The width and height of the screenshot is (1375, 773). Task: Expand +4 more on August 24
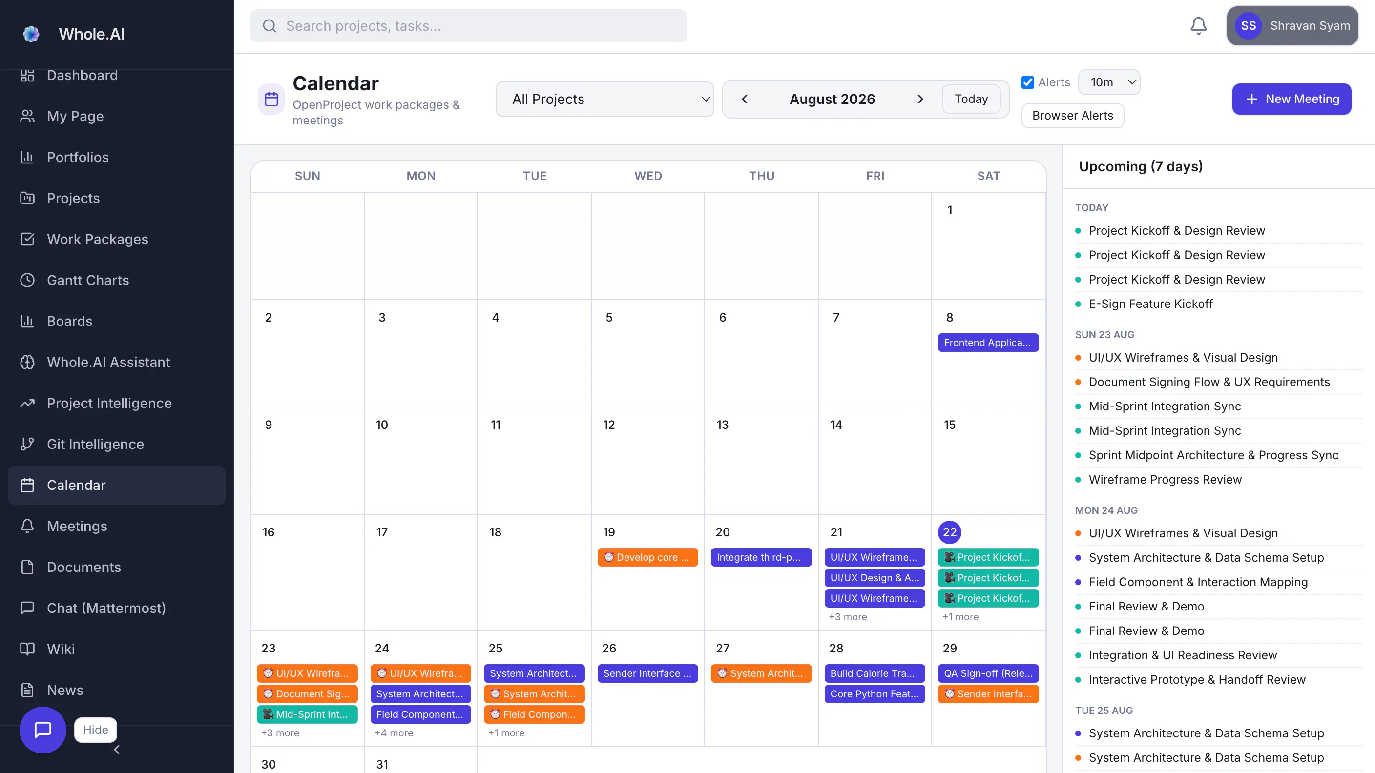[394, 733]
